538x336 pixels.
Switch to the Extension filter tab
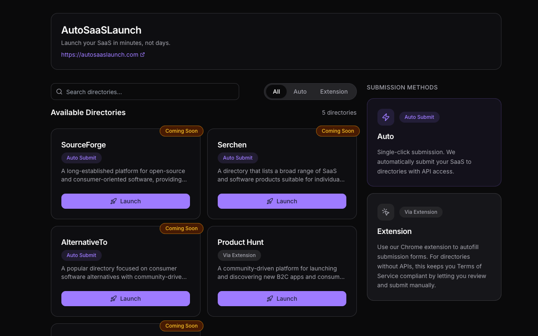click(x=334, y=91)
